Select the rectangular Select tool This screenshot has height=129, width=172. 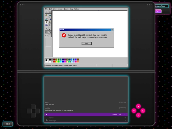coord(50,12)
